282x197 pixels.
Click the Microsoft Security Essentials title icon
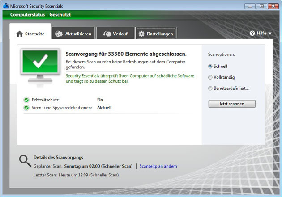click(6, 6)
